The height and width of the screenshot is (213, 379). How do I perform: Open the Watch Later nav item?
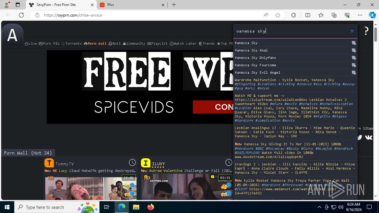pos(183,43)
